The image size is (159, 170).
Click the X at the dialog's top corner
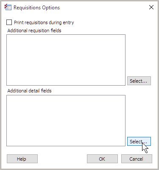coord(151,7)
